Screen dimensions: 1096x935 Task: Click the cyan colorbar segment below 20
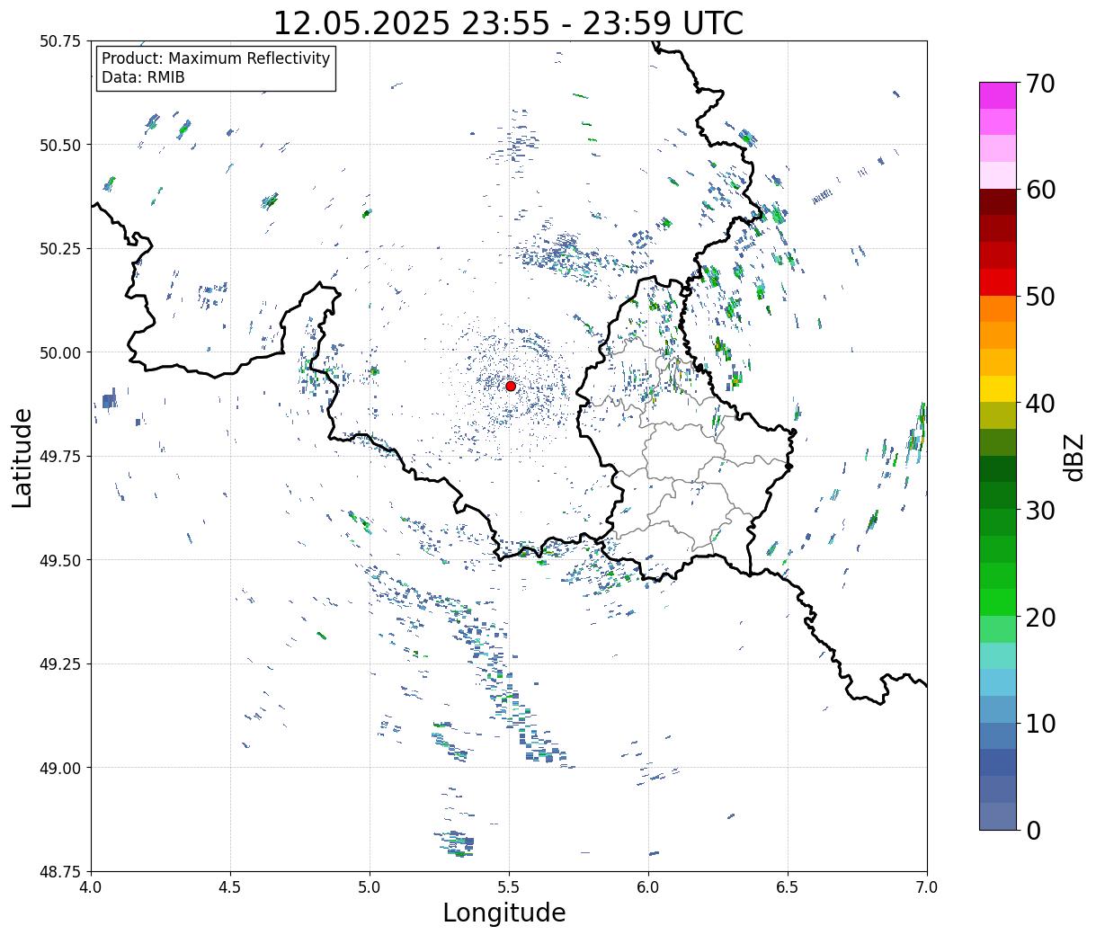point(998,655)
